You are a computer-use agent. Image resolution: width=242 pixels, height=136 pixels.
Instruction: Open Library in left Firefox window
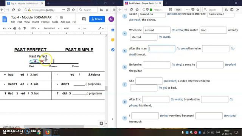tap(101, 10)
